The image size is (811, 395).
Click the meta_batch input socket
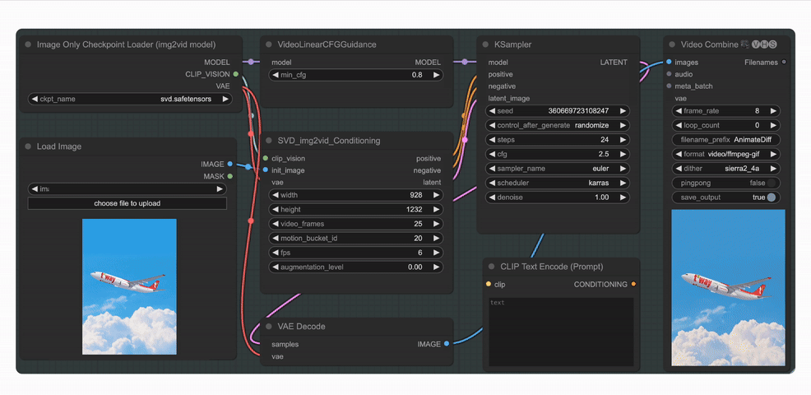coord(669,86)
